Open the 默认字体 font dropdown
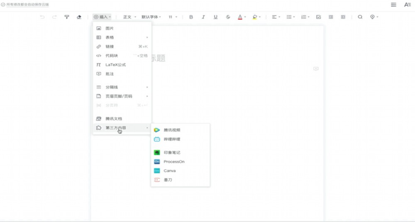This screenshot has width=415, height=222. point(151,17)
